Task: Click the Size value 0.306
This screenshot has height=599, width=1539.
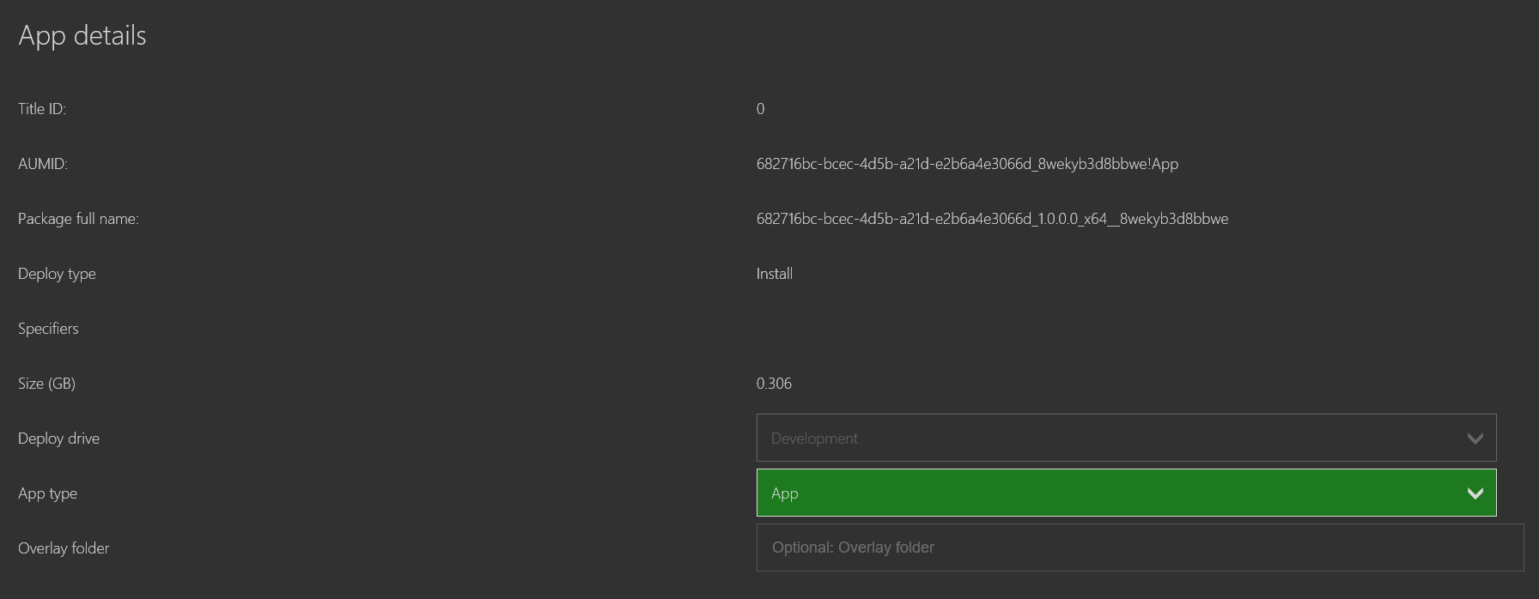Action: click(774, 384)
